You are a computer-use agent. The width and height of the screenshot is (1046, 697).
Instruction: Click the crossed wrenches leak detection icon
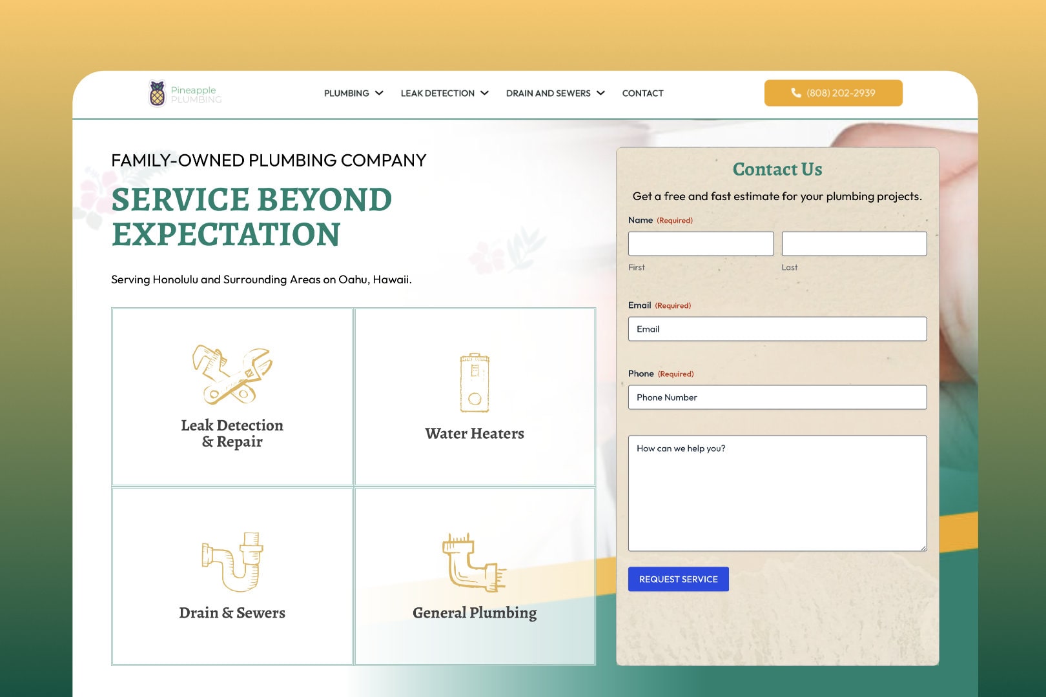pyautogui.click(x=232, y=374)
